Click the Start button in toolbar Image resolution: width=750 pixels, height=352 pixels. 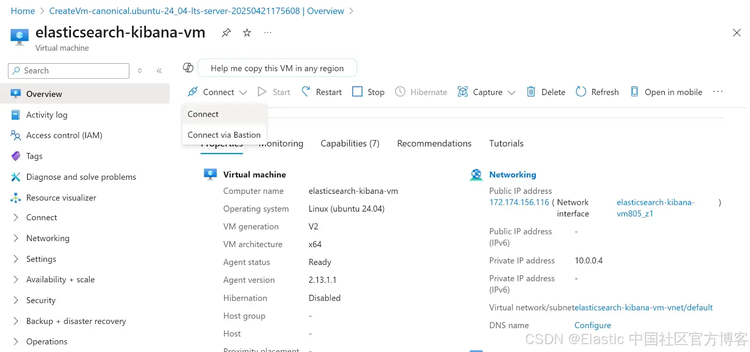[274, 92]
